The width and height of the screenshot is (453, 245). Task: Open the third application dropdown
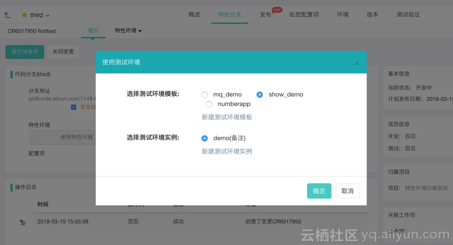[x=39, y=15]
